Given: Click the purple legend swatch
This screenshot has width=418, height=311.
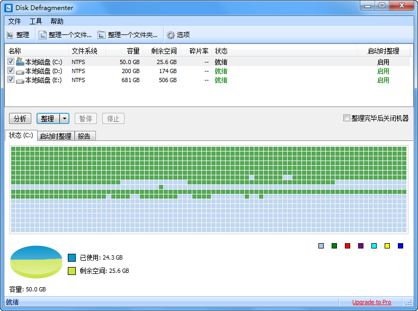Looking at the screenshot, I should coord(361,246).
